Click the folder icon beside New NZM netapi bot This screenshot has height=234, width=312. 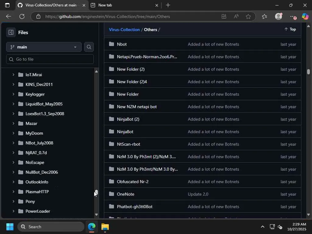pyautogui.click(x=112, y=106)
